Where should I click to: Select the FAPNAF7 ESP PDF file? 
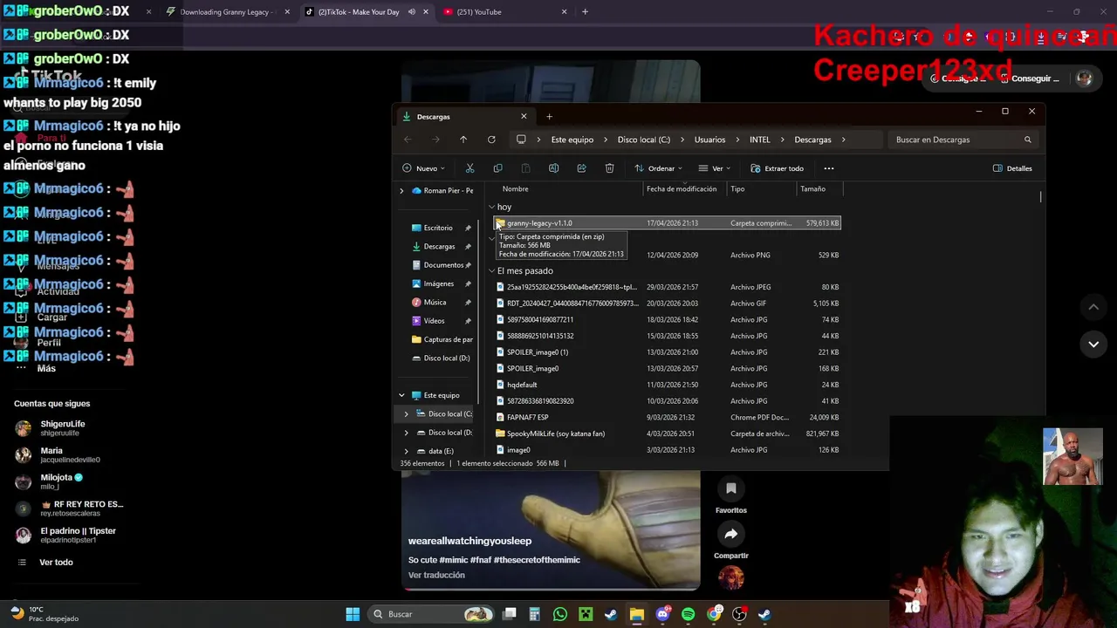(x=668, y=417)
